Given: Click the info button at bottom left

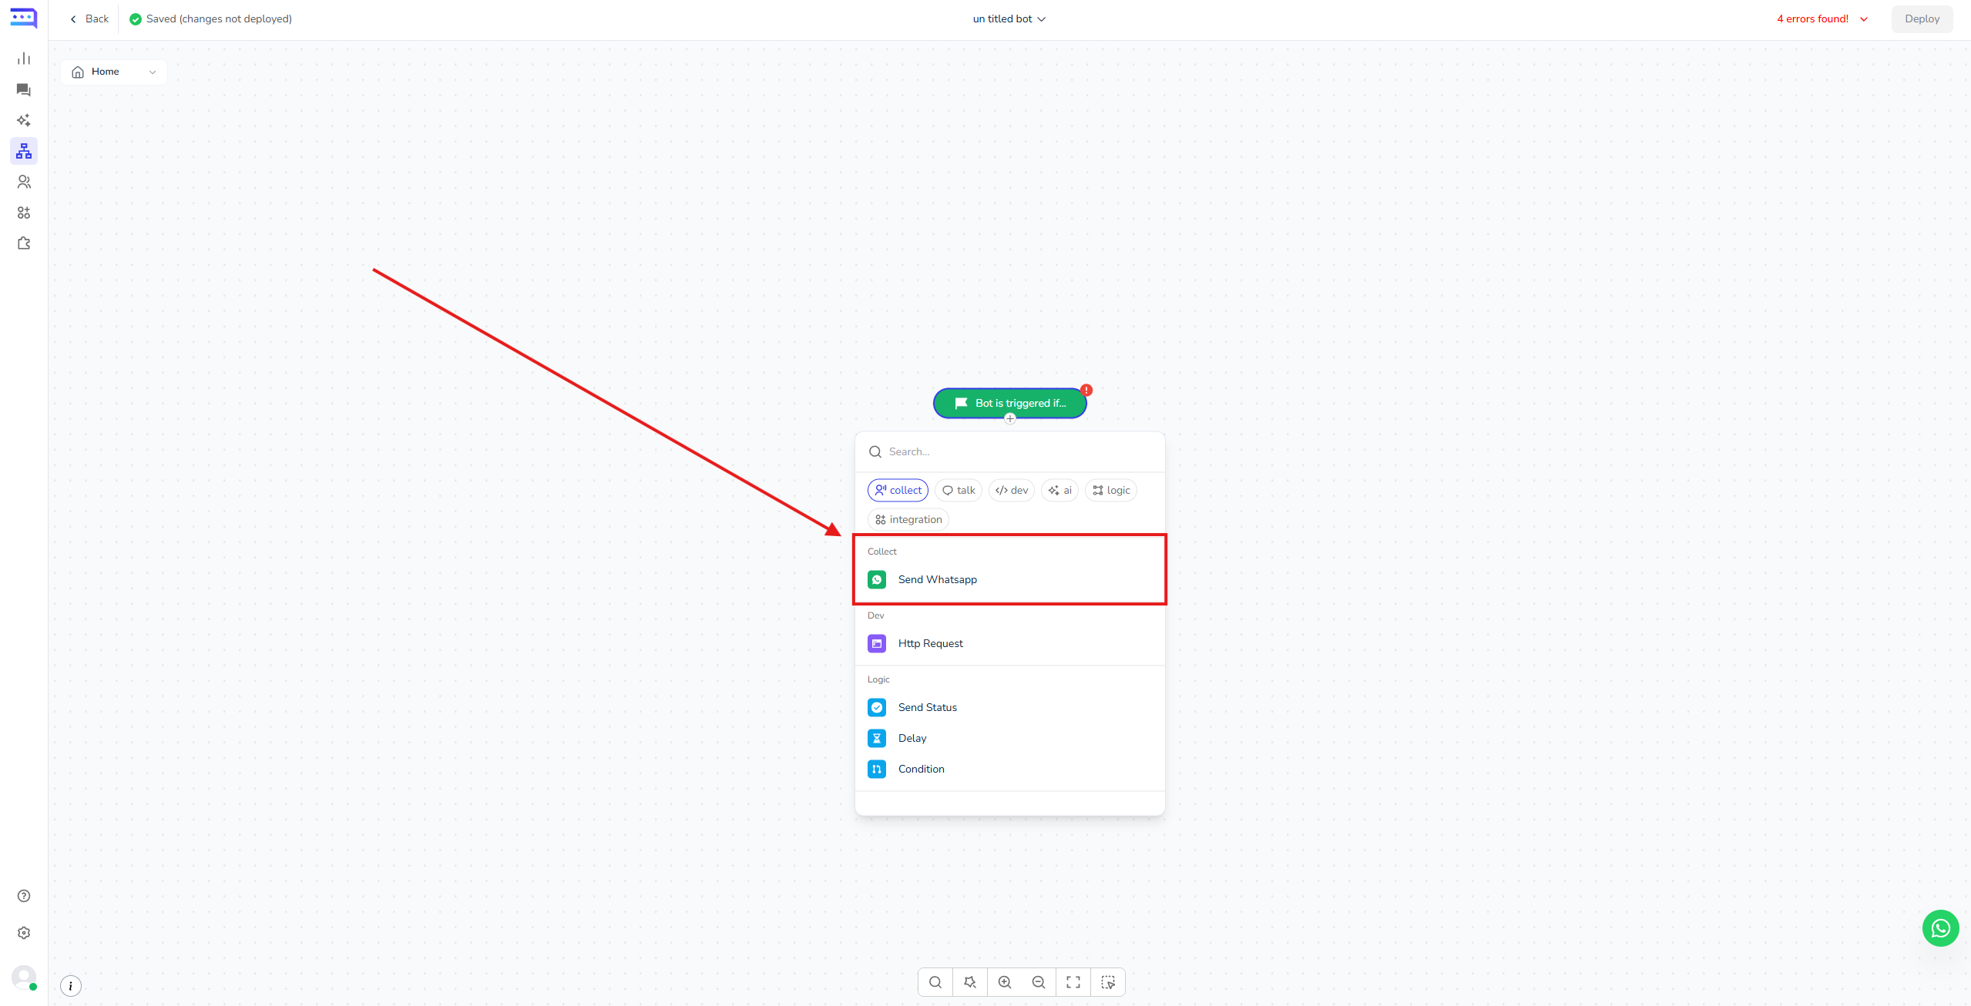Looking at the screenshot, I should (71, 986).
